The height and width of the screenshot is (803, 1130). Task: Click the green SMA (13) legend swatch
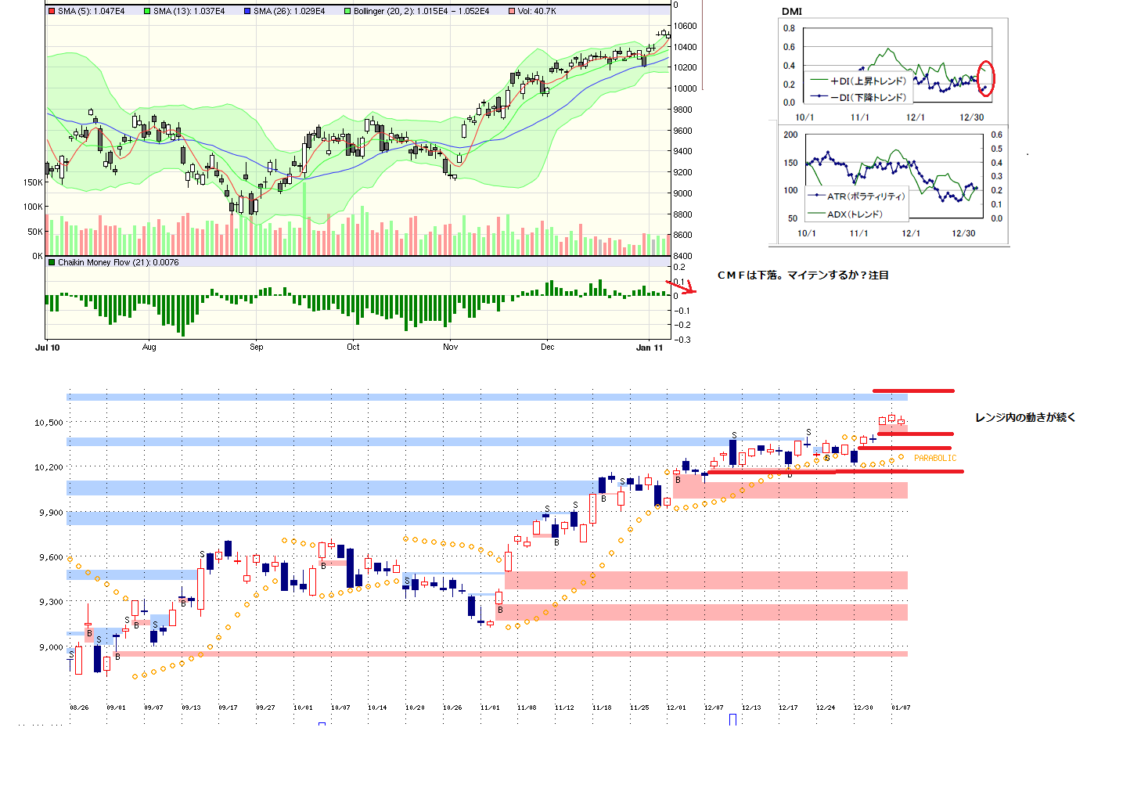[147, 12]
